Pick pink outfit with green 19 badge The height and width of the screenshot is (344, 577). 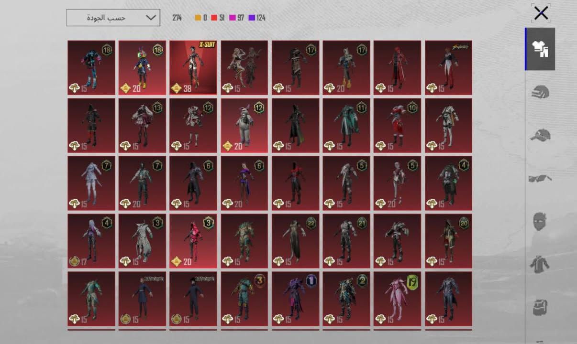tap(398, 299)
